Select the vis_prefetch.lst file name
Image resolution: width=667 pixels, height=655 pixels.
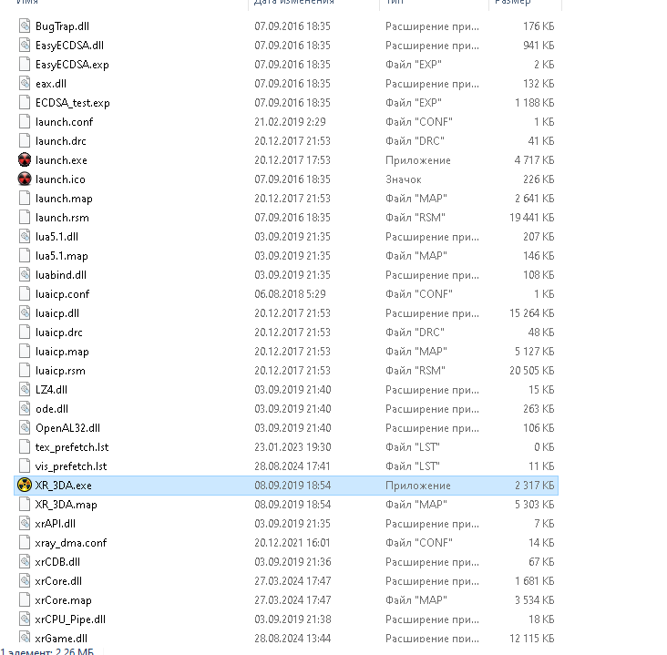pos(71,466)
